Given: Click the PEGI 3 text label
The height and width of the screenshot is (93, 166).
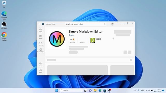Looking at the screenshot, I should 99,39.
